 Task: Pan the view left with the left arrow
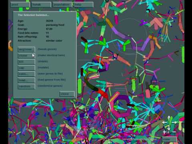(x=165, y=122)
